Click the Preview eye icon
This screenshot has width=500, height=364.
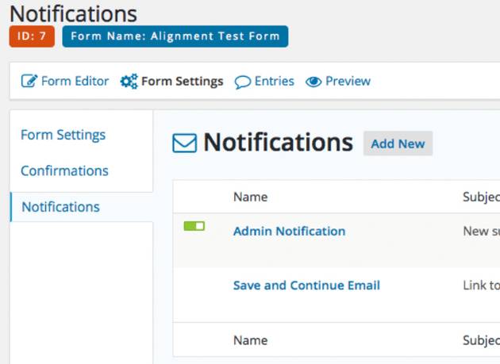313,82
